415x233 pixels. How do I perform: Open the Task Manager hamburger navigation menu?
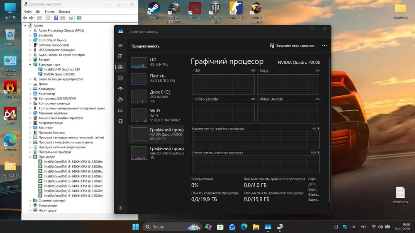point(120,46)
